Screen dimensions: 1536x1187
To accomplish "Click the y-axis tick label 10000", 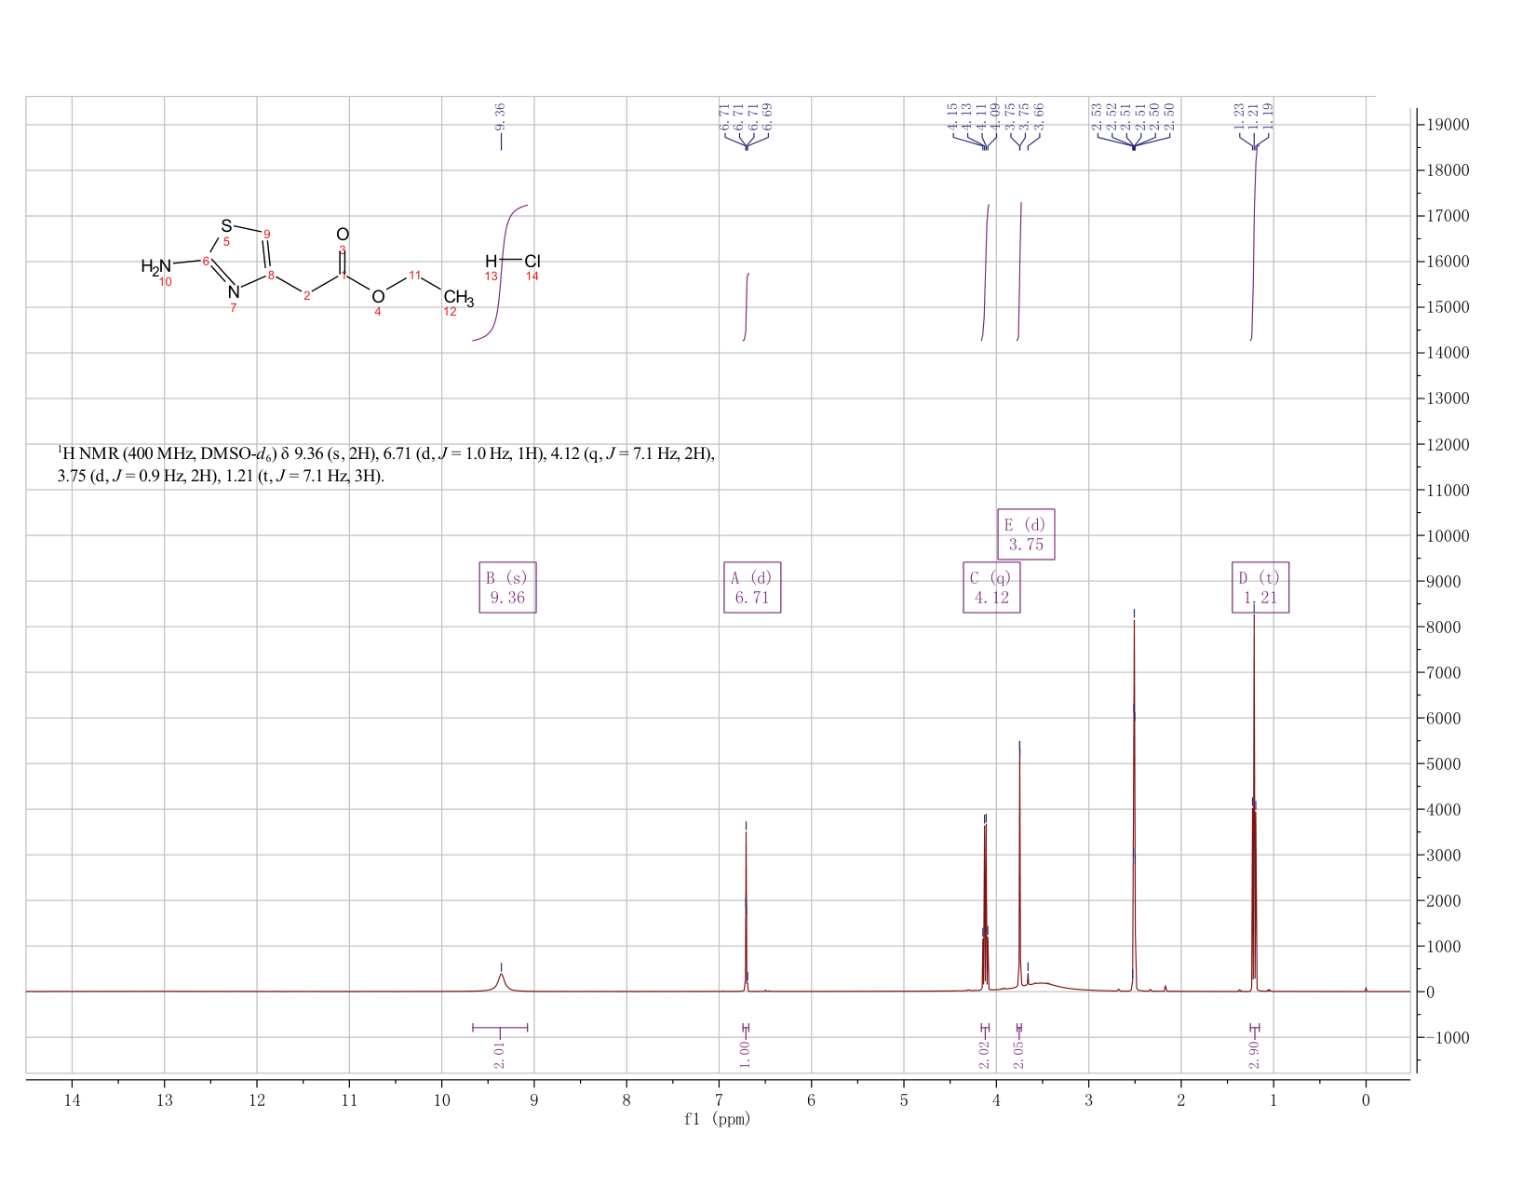I will click(1447, 536).
